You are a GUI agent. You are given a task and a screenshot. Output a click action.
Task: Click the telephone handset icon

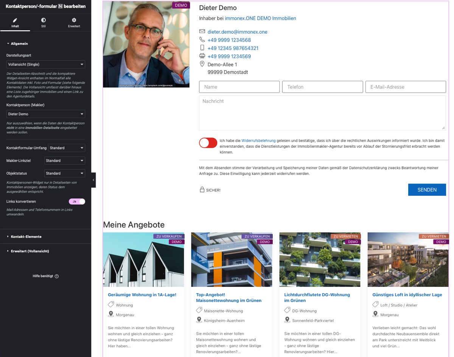tap(202, 39)
